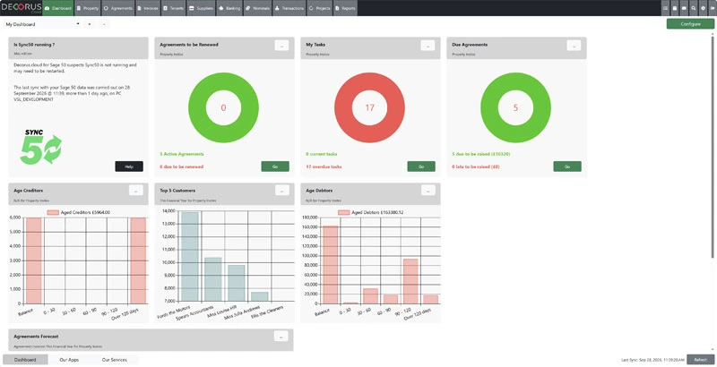Click the Miss Louise Hill bar
Screen dimensions: 717x367
[x=237, y=284]
